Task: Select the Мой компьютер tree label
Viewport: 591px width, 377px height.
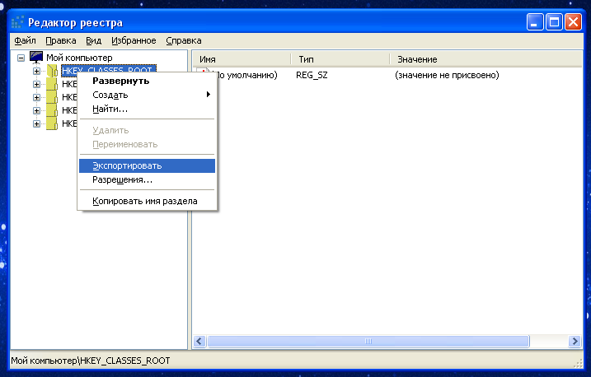Action: tap(79, 58)
